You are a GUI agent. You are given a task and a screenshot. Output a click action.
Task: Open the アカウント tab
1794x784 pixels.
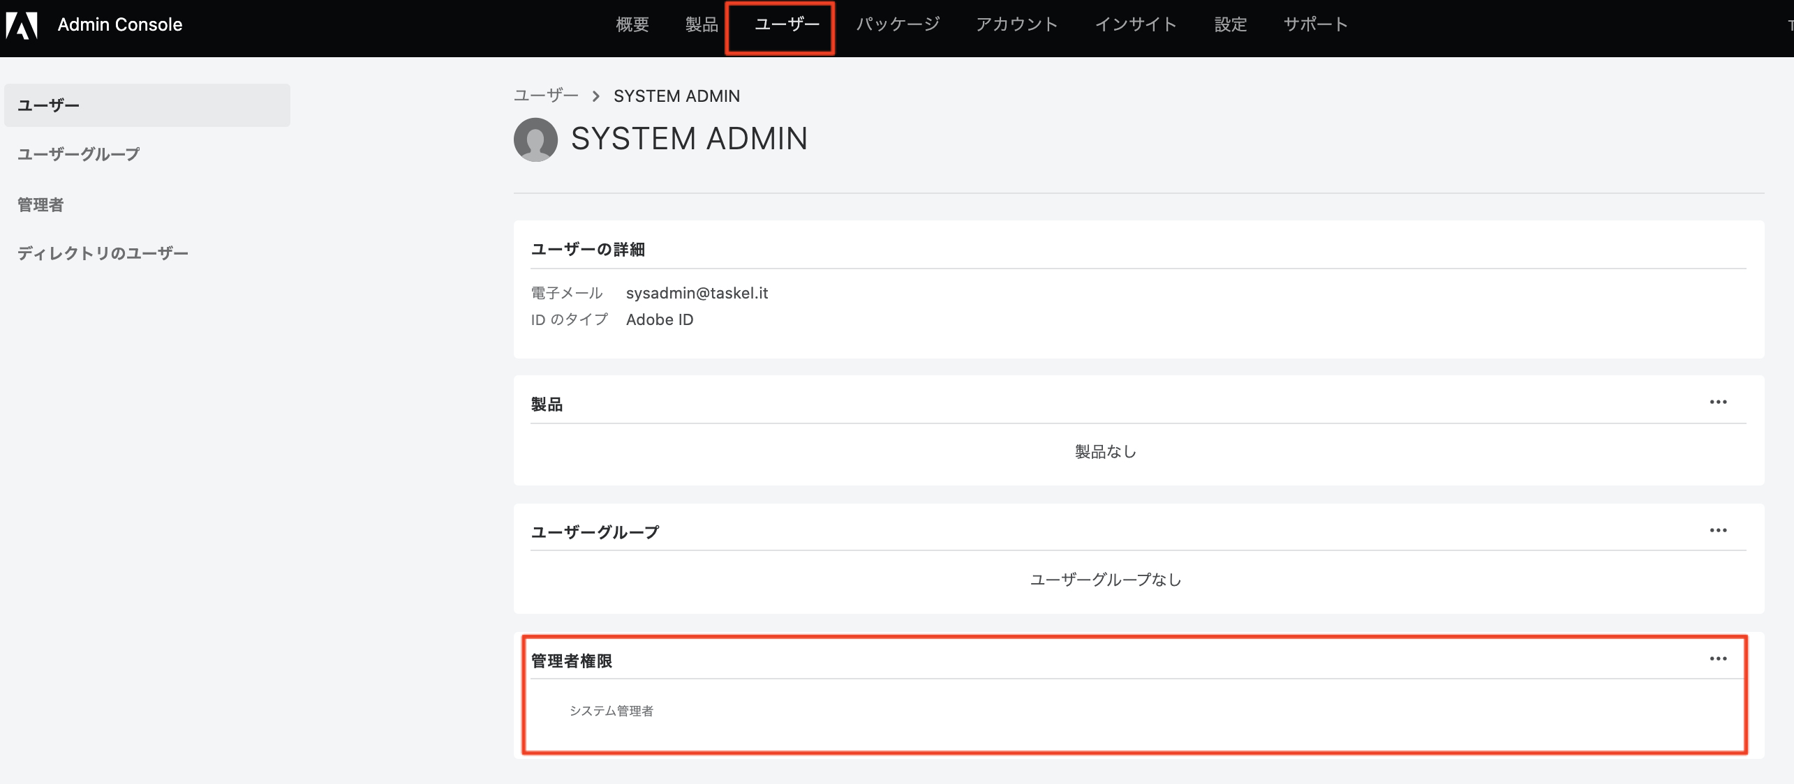point(1016,25)
